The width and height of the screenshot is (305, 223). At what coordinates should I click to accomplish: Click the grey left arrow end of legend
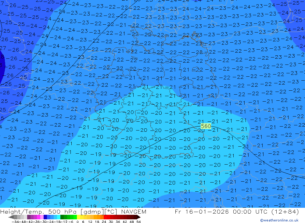point(11,217)
